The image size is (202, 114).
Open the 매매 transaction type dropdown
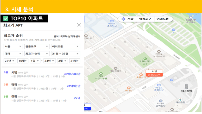13,54
